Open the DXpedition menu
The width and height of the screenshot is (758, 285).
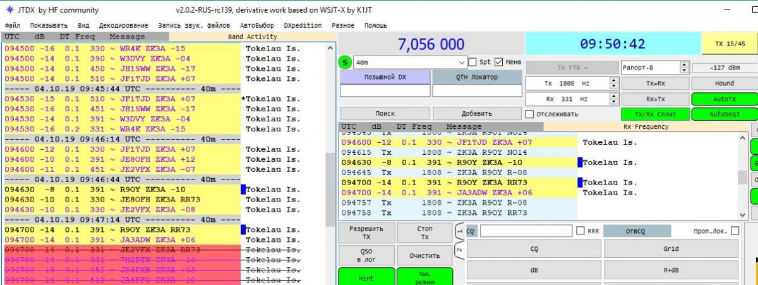tap(303, 25)
